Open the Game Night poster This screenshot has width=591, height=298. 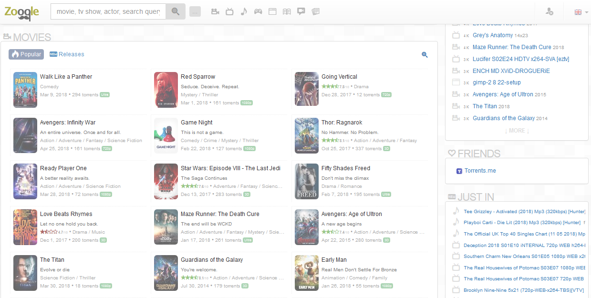pos(166,135)
